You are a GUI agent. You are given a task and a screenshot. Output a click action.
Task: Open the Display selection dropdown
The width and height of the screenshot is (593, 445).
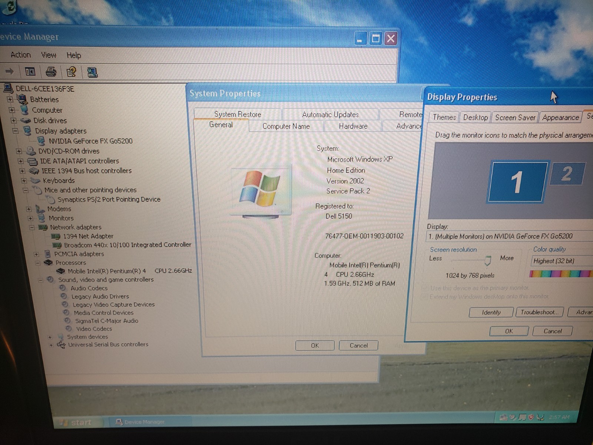[510, 236]
